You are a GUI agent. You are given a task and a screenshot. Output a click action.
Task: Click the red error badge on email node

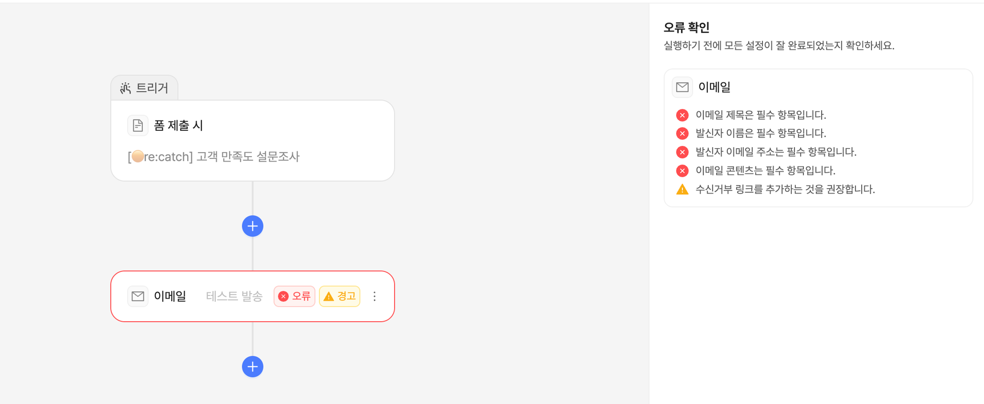pos(294,296)
